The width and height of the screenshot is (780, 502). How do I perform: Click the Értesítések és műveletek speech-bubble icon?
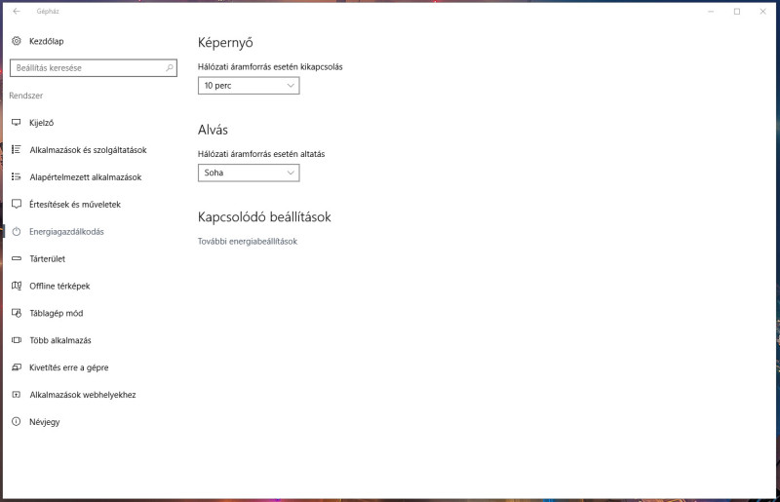[17, 204]
